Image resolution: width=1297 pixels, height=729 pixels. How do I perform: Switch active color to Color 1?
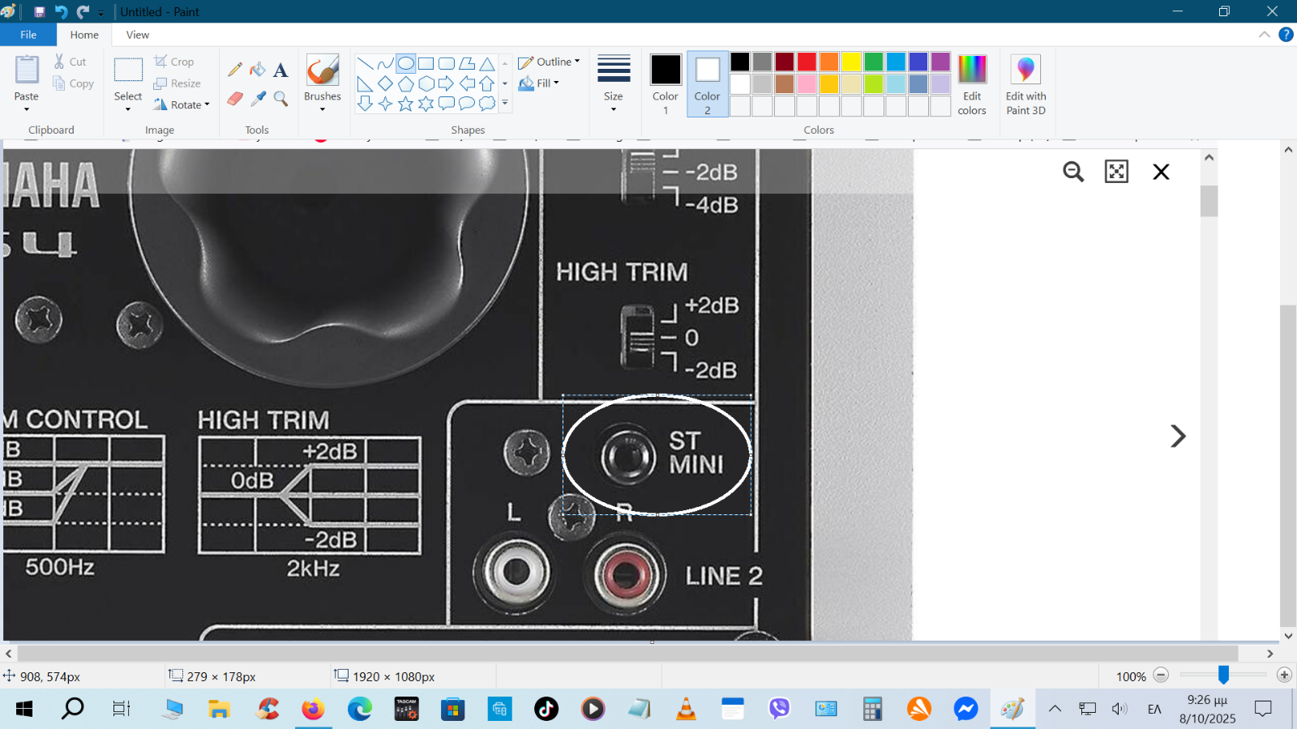(x=666, y=84)
